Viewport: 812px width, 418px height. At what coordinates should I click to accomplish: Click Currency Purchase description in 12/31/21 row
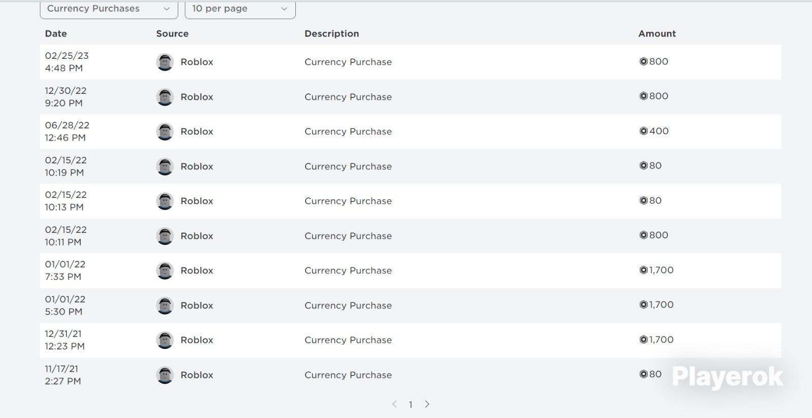click(348, 340)
